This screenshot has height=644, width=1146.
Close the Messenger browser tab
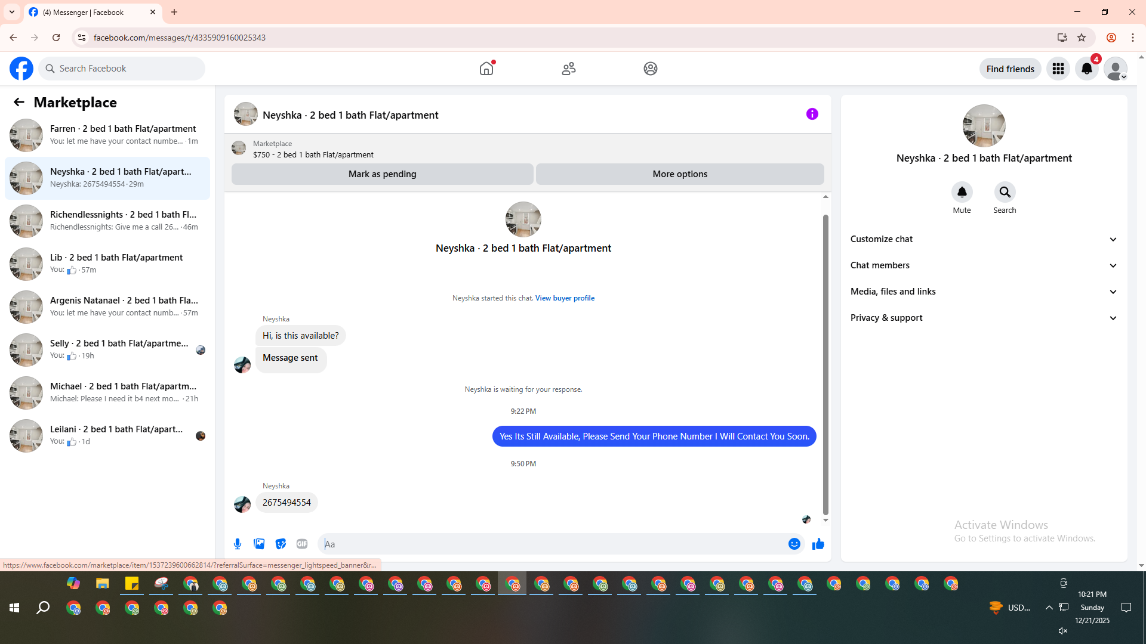coord(153,12)
